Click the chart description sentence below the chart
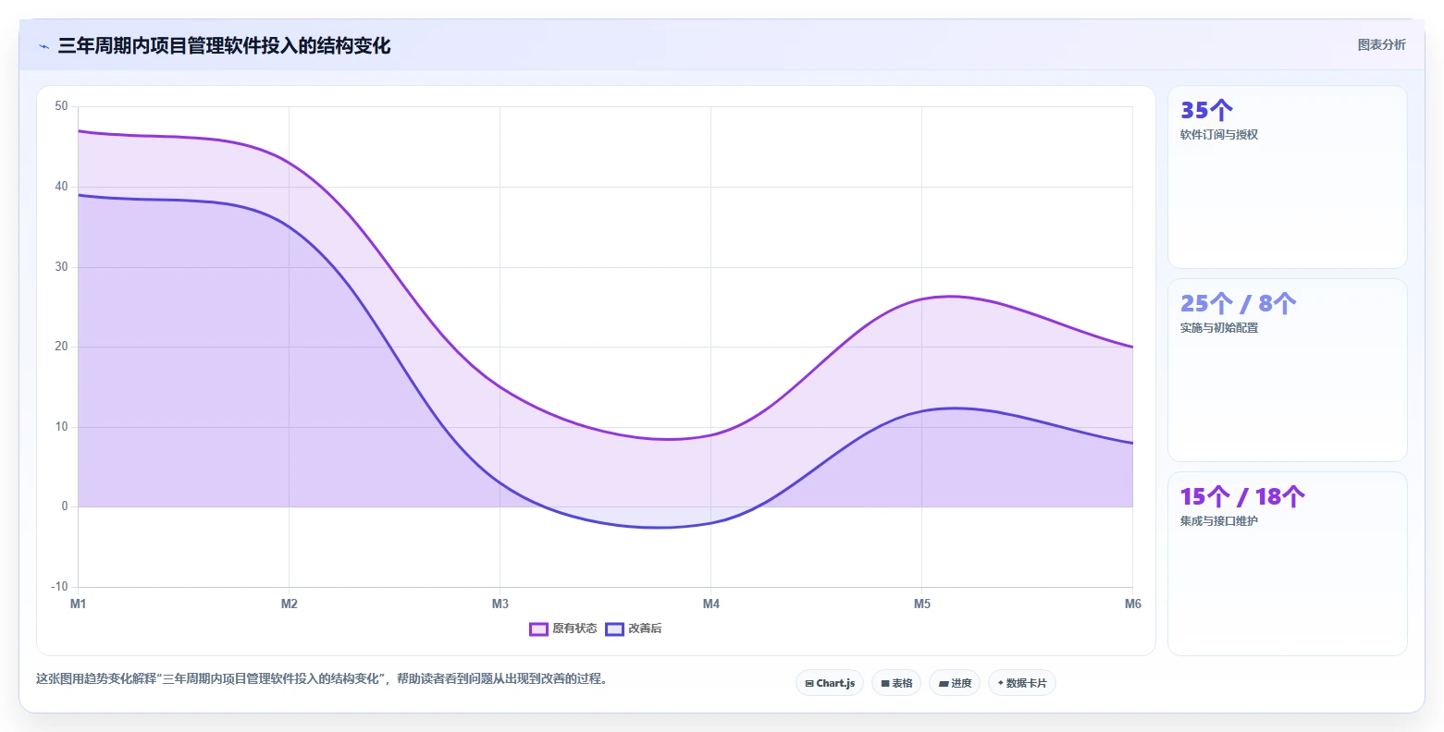This screenshot has height=732, width=1444. (x=323, y=678)
